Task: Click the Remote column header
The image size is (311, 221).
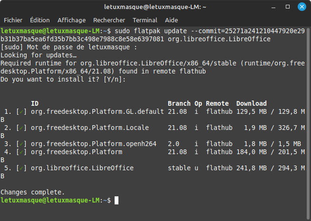Action: click(217, 103)
